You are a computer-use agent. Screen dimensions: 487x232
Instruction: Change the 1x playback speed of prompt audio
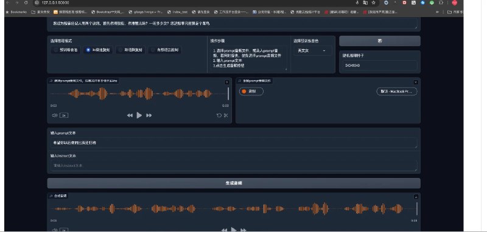tap(64, 115)
